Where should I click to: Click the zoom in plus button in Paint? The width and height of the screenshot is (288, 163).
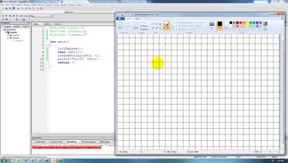coord(279,152)
